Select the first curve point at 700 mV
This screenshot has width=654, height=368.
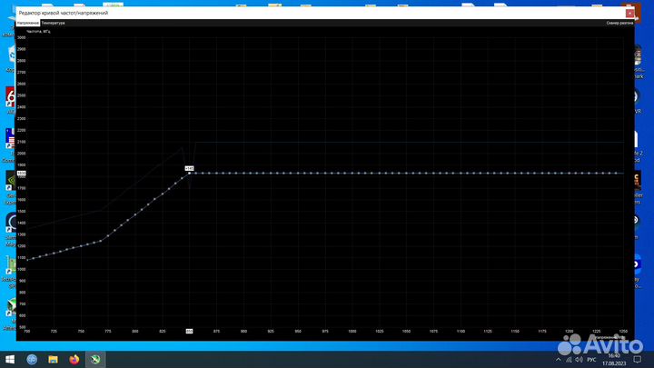tap(27, 260)
